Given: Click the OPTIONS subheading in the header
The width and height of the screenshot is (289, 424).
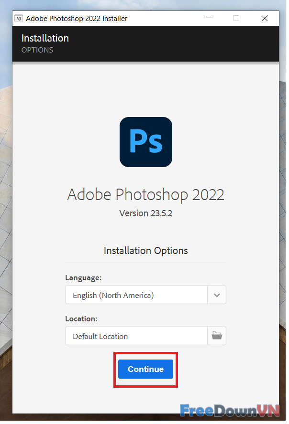Looking at the screenshot, I should click(x=37, y=50).
